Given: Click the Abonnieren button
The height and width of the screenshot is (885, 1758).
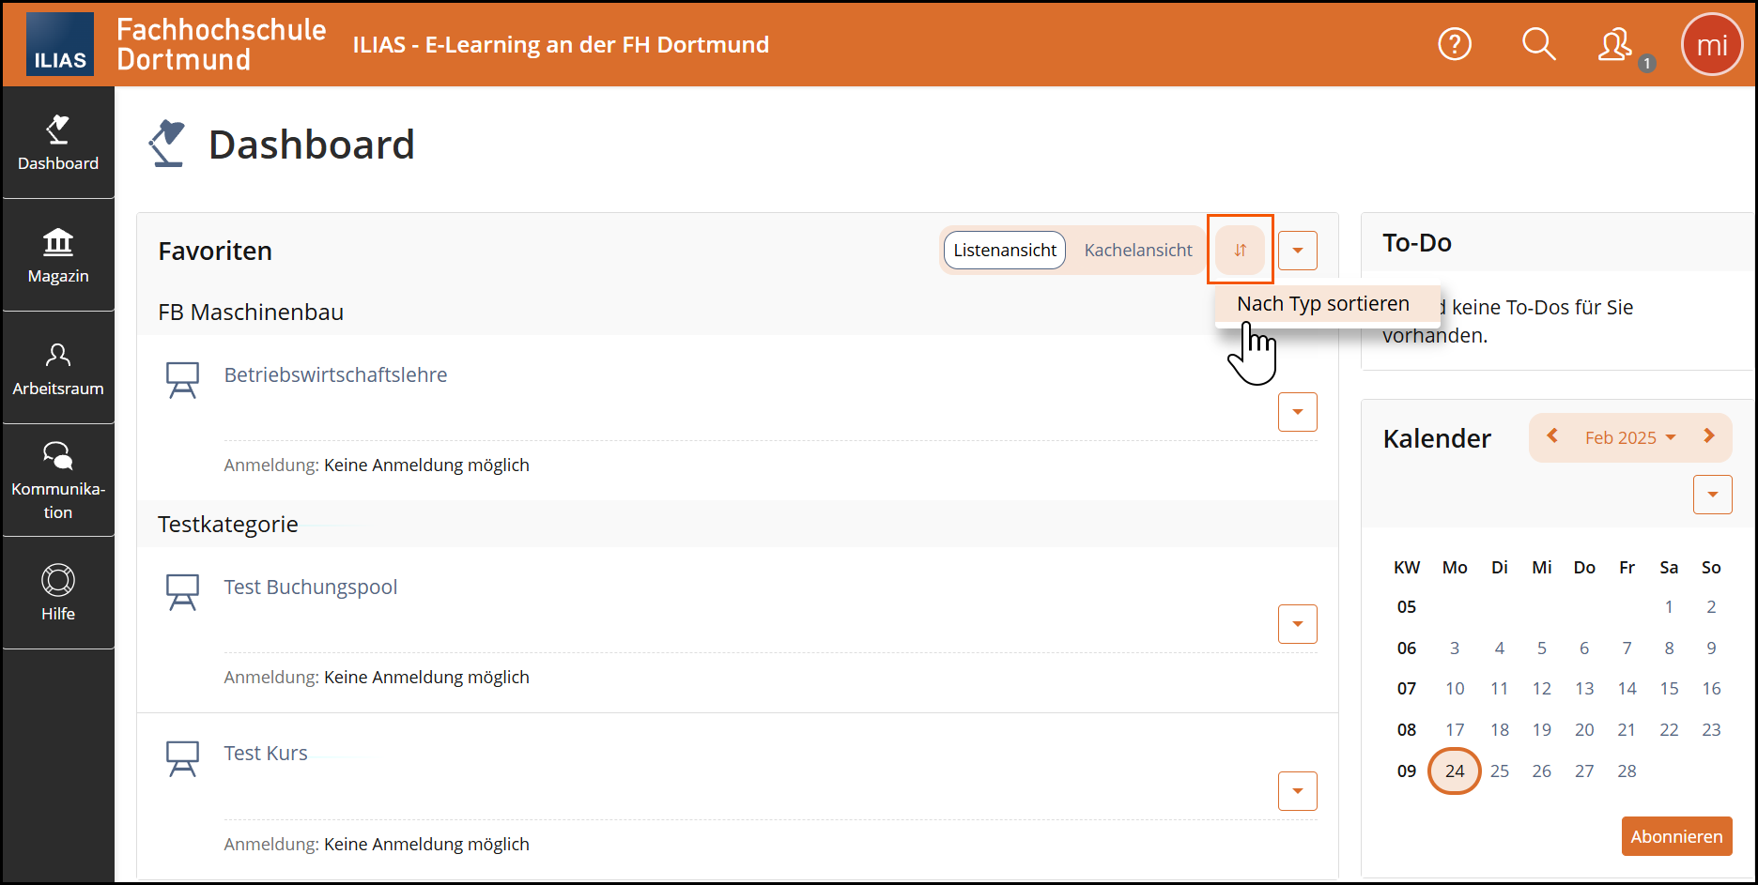Looking at the screenshot, I should tap(1676, 836).
